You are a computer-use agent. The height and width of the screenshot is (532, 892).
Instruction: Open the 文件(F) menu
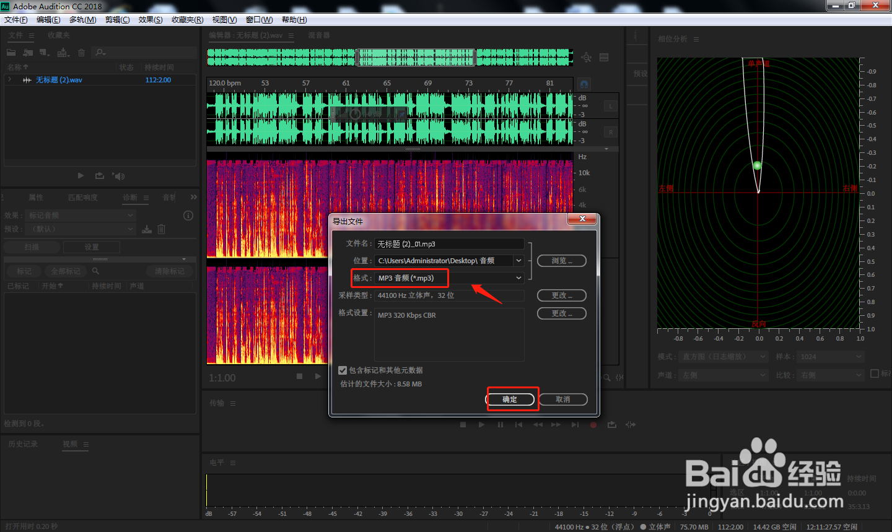click(x=16, y=20)
